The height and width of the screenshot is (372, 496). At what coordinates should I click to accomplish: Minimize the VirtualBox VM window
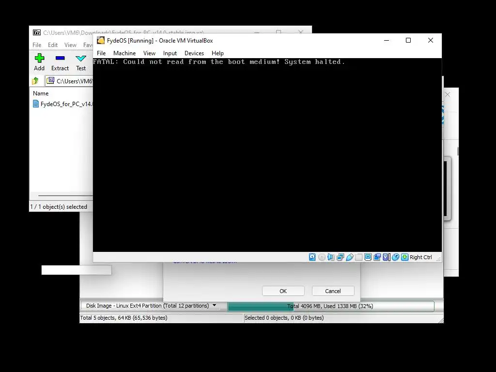click(387, 40)
